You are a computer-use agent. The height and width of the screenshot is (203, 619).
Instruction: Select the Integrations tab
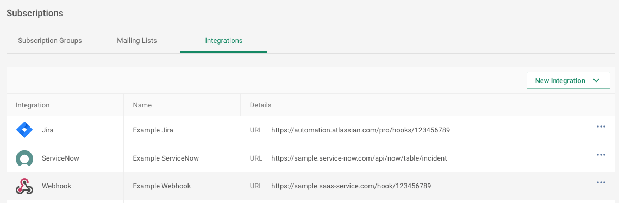click(224, 41)
